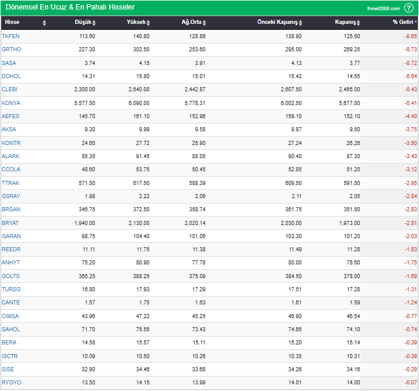Open TKFEN stock link

click(10, 36)
